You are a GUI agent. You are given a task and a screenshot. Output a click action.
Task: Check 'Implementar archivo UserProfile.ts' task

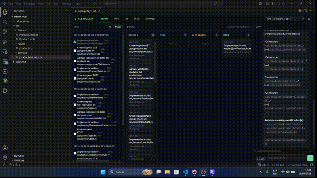[x=75, y=96]
